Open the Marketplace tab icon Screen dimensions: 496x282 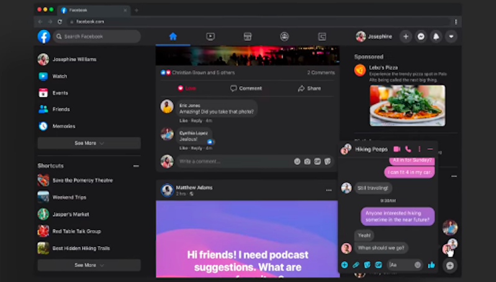(x=247, y=37)
